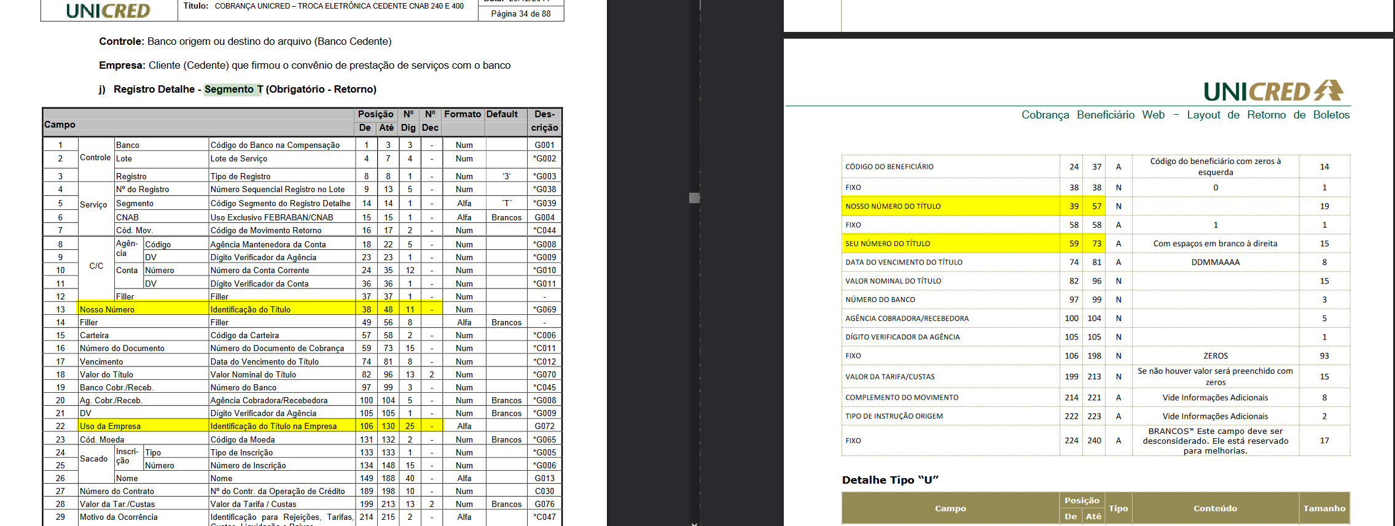Click 'CÓDIGO DO BENEFICIÁRIO' row label
This screenshot has height=526, width=1395.
889,166
